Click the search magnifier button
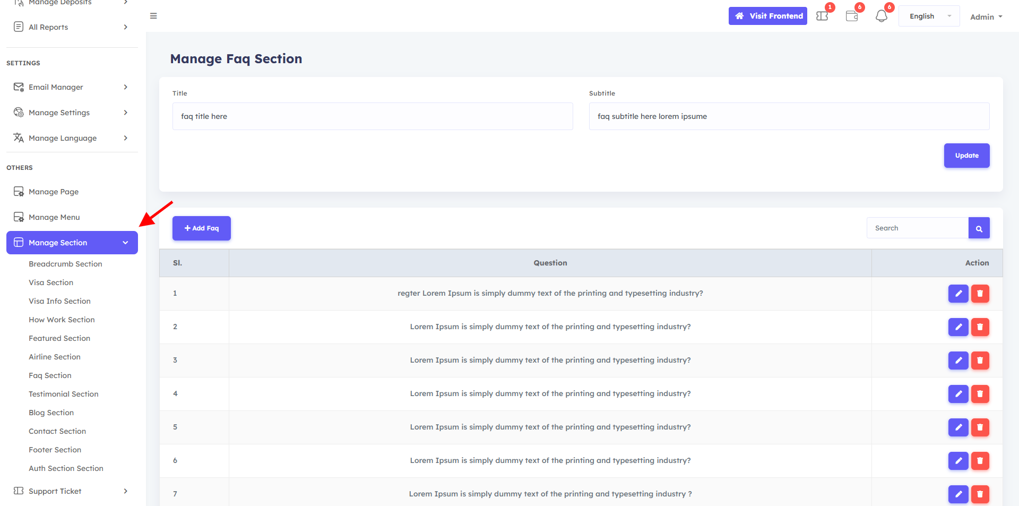The image size is (1019, 506). [x=979, y=228]
